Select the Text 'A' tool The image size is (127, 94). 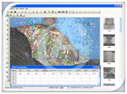tap(7, 35)
